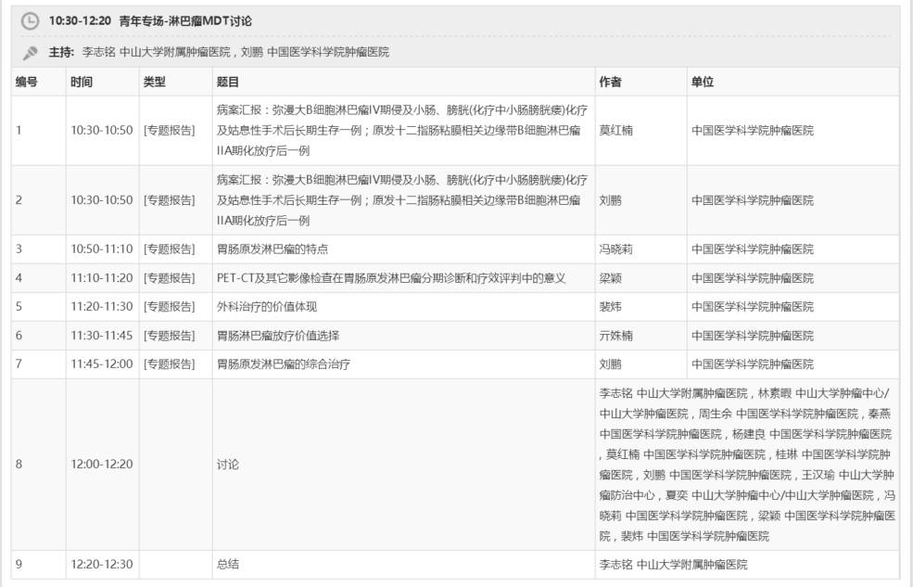
Task: Click author 梁颖 in row 4
Action: coord(610,278)
